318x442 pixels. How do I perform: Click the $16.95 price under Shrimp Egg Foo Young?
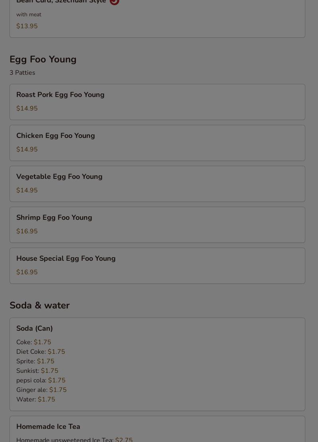click(x=27, y=231)
